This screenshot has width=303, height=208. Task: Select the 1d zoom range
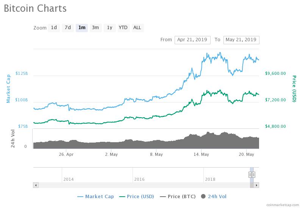[x=54, y=28]
